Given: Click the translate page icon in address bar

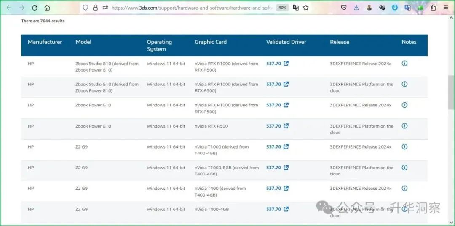Looking at the screenshot, I should tap(296, 8).
